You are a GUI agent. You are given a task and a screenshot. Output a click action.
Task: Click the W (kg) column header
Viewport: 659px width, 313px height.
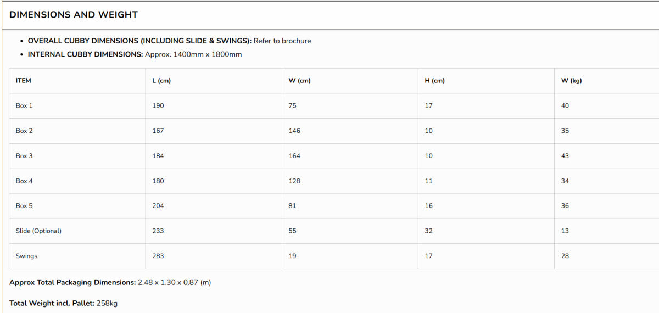point(571,81)
